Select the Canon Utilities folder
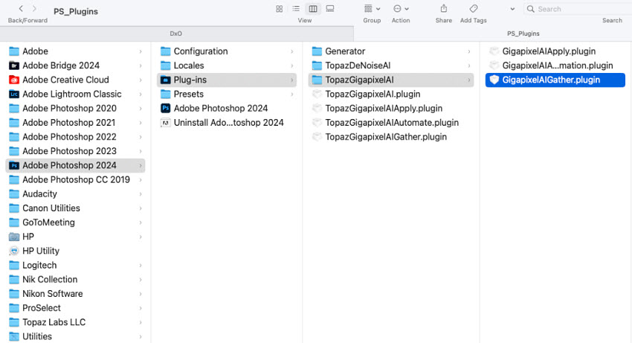The height and width of the screenshot is (343, 632). coord(75,208)
